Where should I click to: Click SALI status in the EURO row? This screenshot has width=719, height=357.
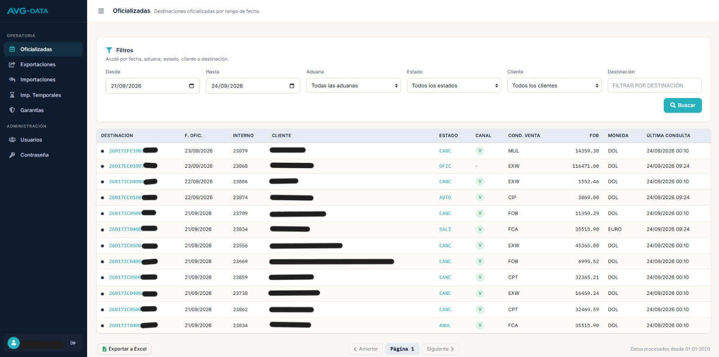[x=445, y=229]
